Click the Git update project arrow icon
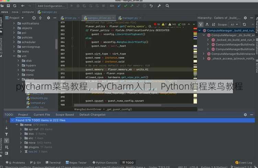The image size is (258, 168). click(119, 6)
